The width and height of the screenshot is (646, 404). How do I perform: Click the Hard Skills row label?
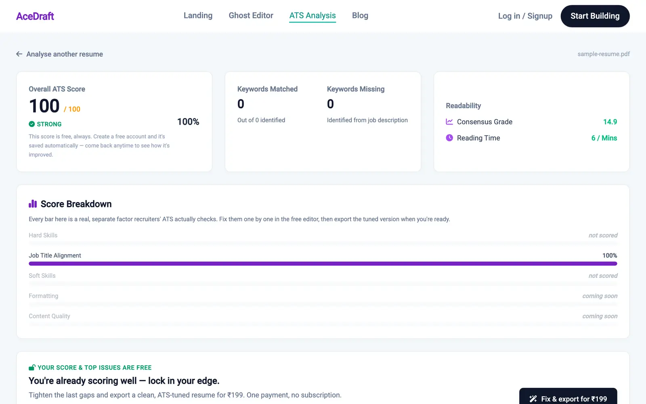pyautogui.click(x=43, y=235)
